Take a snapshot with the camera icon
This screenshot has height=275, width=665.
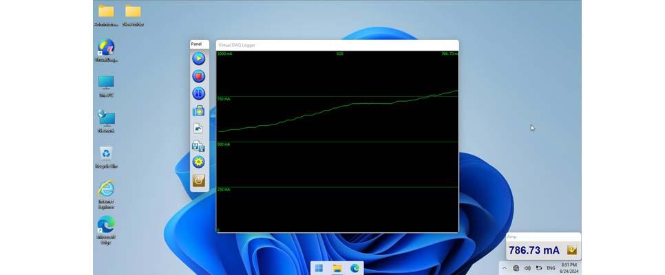click(x=198, y=111)
